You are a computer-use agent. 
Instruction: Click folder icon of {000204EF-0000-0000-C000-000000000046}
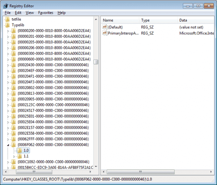14,71
